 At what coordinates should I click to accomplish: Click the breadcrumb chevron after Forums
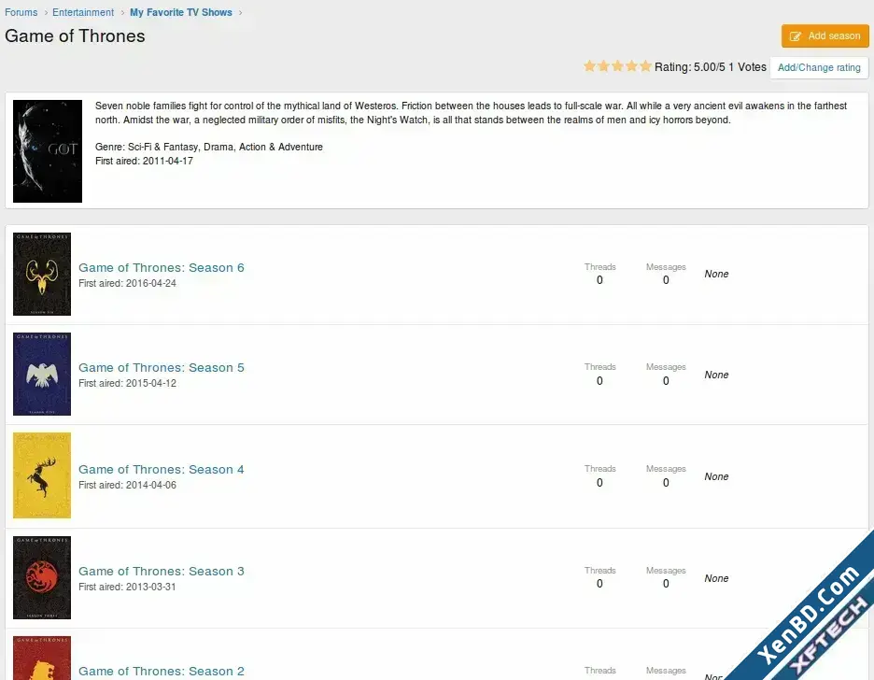(x=45, y=13)
